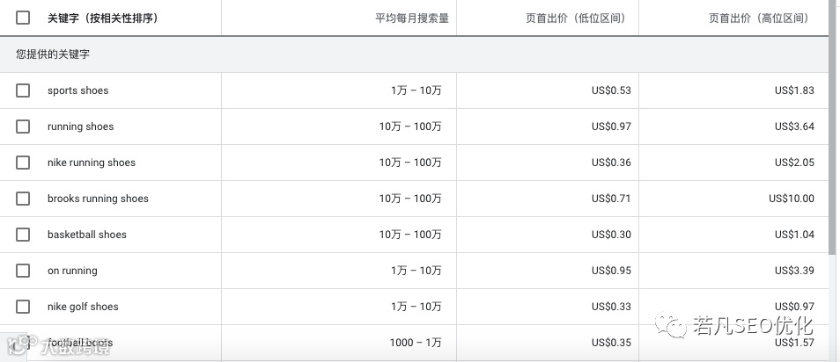Enable the brooks running shoes checkbox
The width and height of the screenshot is (840, 362).
pos(23,199)
